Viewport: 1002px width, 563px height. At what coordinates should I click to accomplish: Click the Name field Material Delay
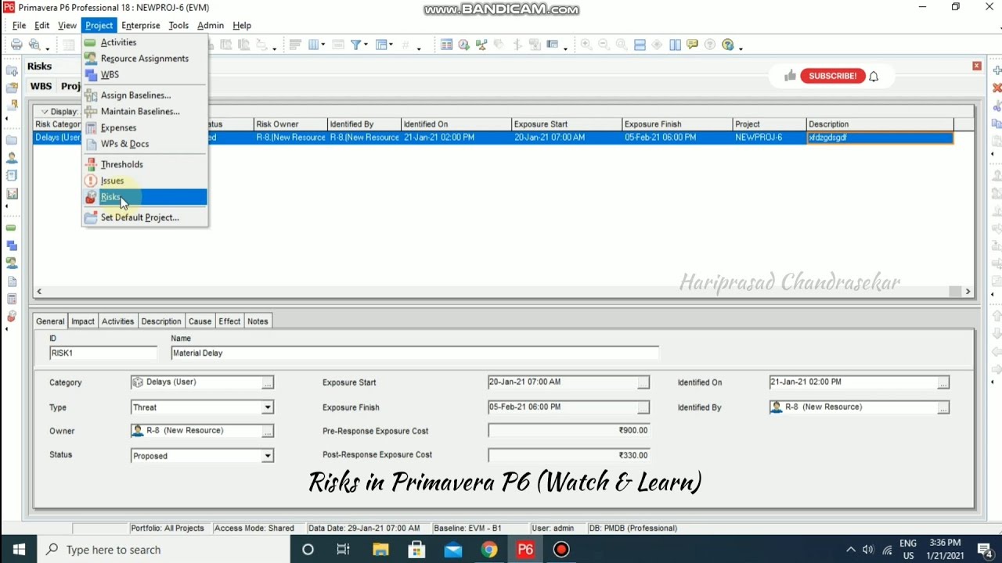coord(415,353)
